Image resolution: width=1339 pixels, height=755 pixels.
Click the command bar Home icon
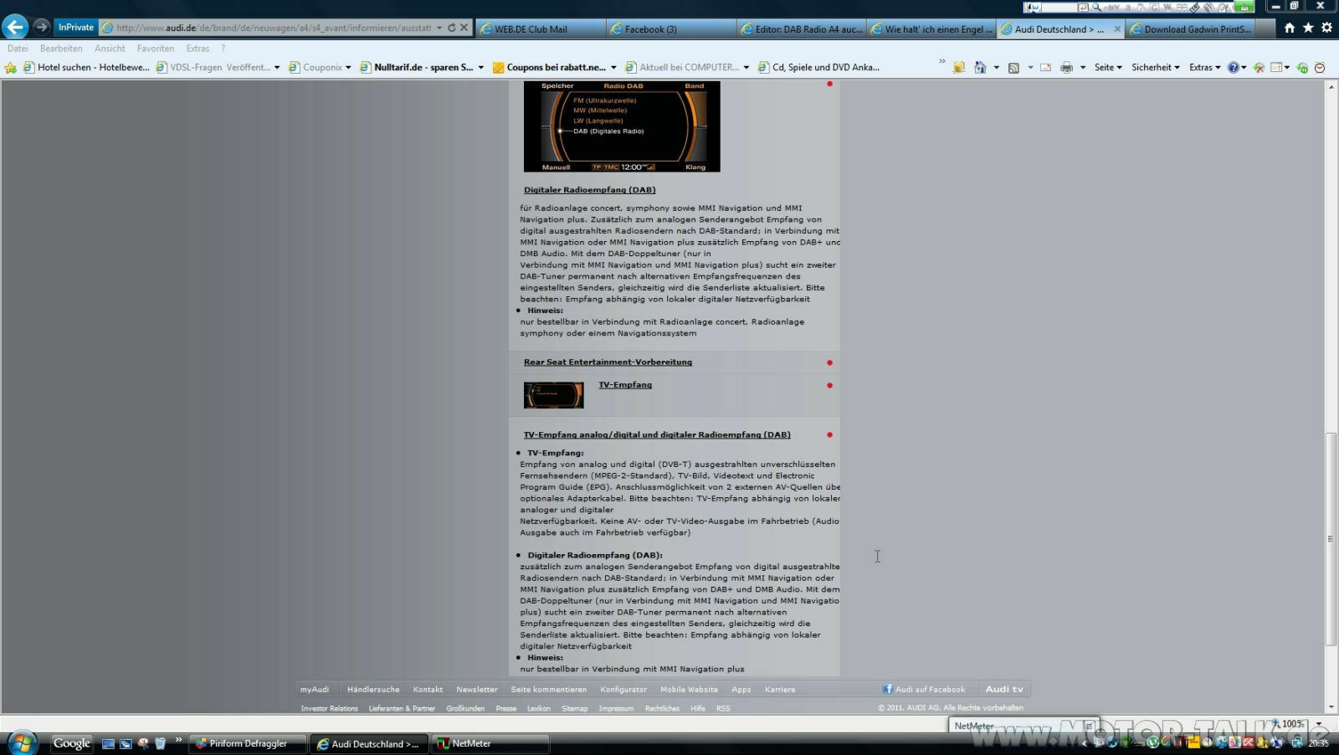click(x=980, y=68)
